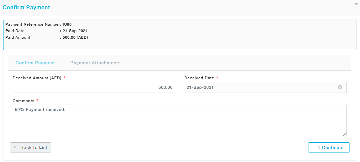360x162 pixels.
Task: Click the Confirm Payment dialog heading
Action: click(x=26, y=7)
